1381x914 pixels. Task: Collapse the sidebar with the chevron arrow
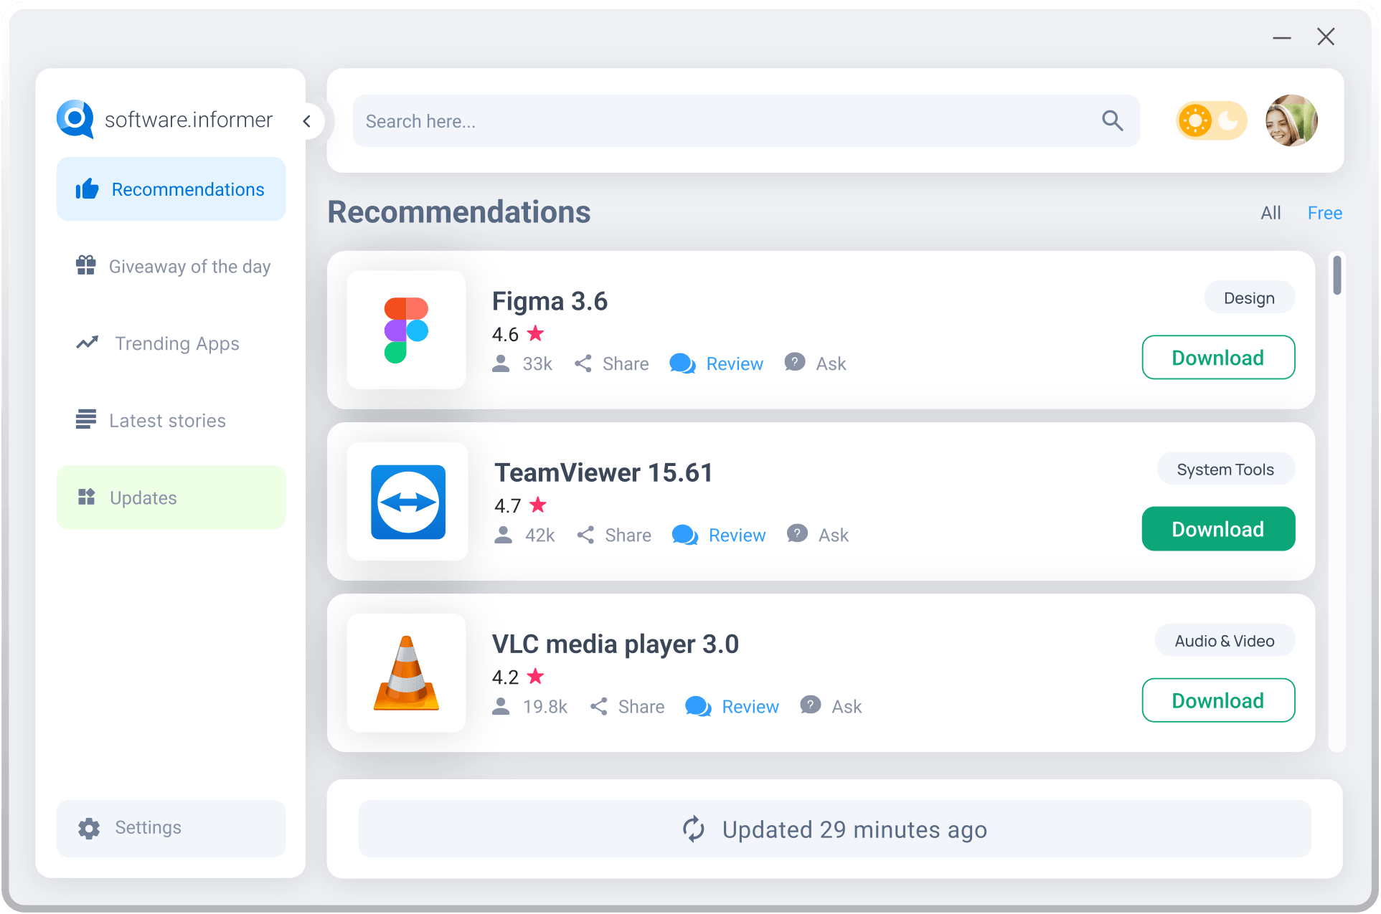(307, 121)
